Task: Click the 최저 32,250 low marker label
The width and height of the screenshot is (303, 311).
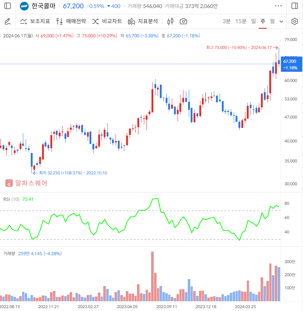Action: 73,173
